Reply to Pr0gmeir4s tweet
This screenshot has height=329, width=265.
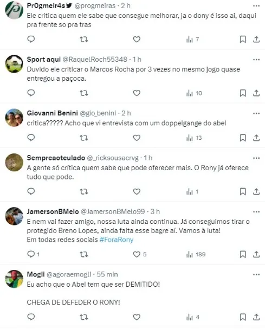(x=31, y=39)
